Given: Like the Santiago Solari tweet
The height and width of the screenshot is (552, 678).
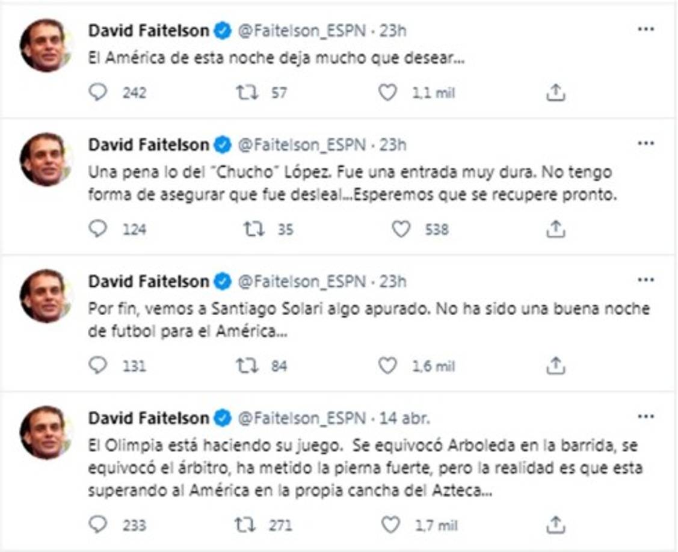Looking at the screenshot, I should click(388, 365).
